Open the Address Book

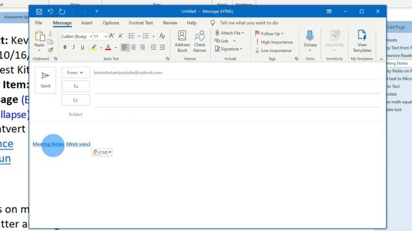(x=182, y=41)
